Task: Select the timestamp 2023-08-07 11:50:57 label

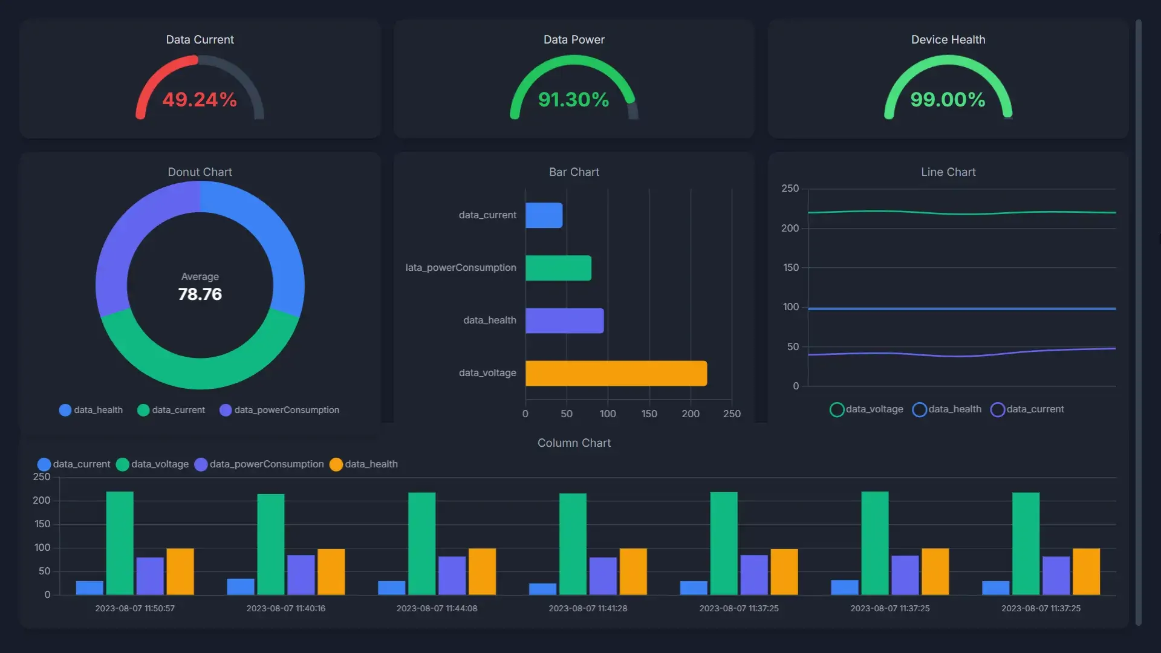Action: click(134, 608)
